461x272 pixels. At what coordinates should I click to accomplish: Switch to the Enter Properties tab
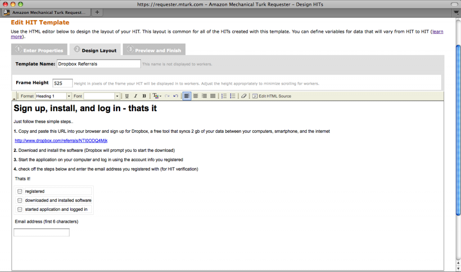click(x=40, y=50)
